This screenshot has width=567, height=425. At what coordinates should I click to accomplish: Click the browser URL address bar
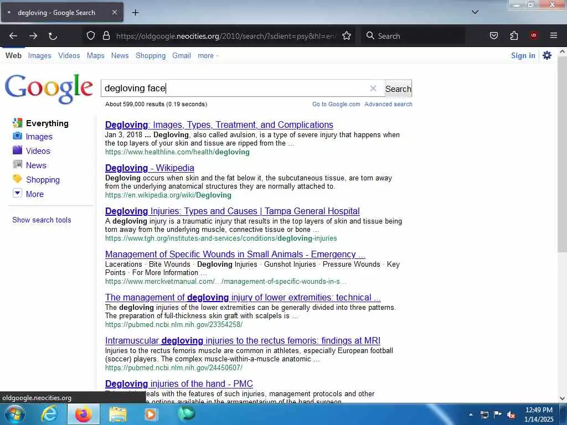pyautogui.click(x=226, y=36)
